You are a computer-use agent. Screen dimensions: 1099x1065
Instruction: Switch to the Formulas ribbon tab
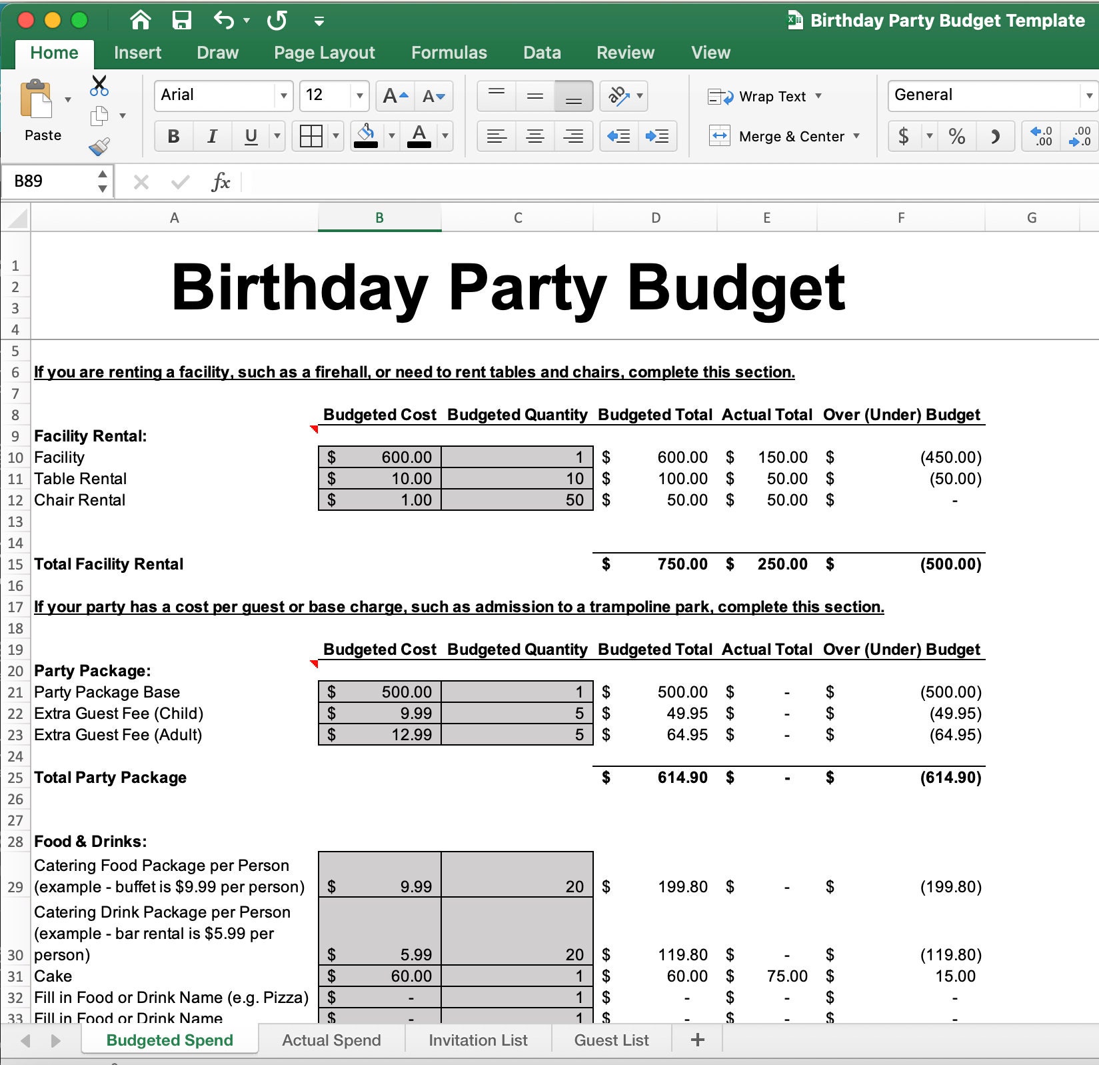pyautogui.click(x=449, y=53)
